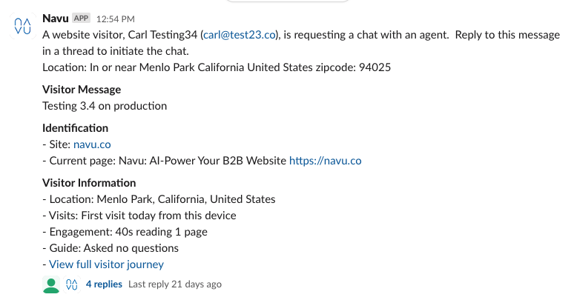
Task: Open the Navu sender name profile
Action: (x=56, y=17)
